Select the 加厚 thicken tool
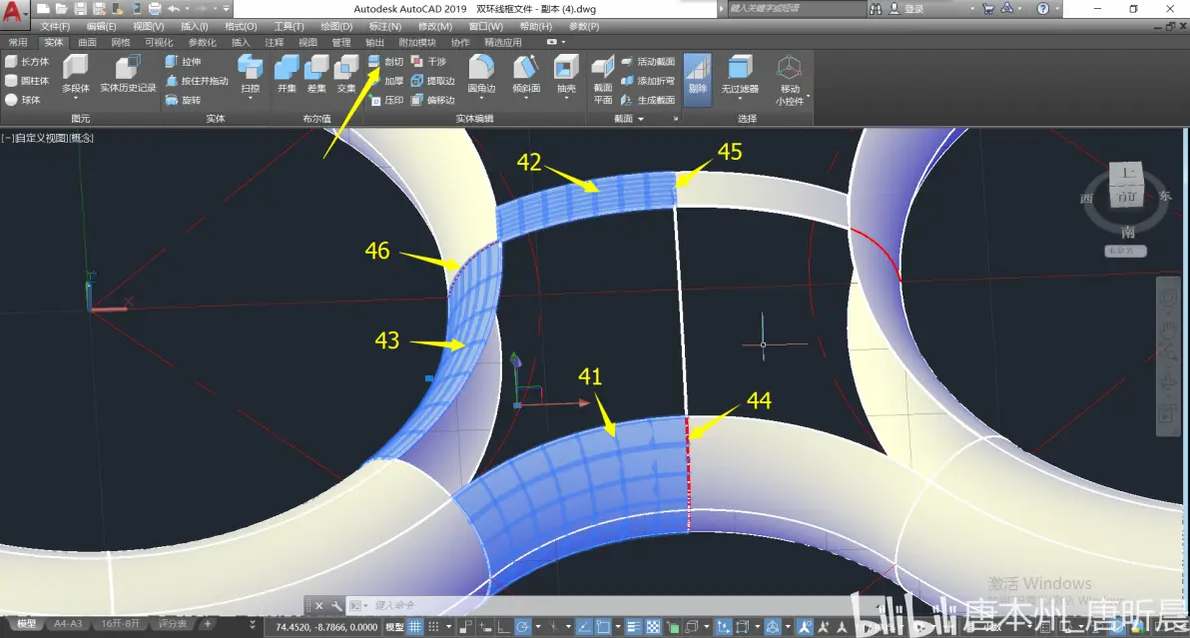Image resolution: width=1190 pixels, height=638 pixels. [386, 81]
